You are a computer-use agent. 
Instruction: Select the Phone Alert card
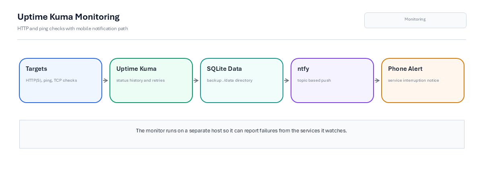tap(423, 80)
